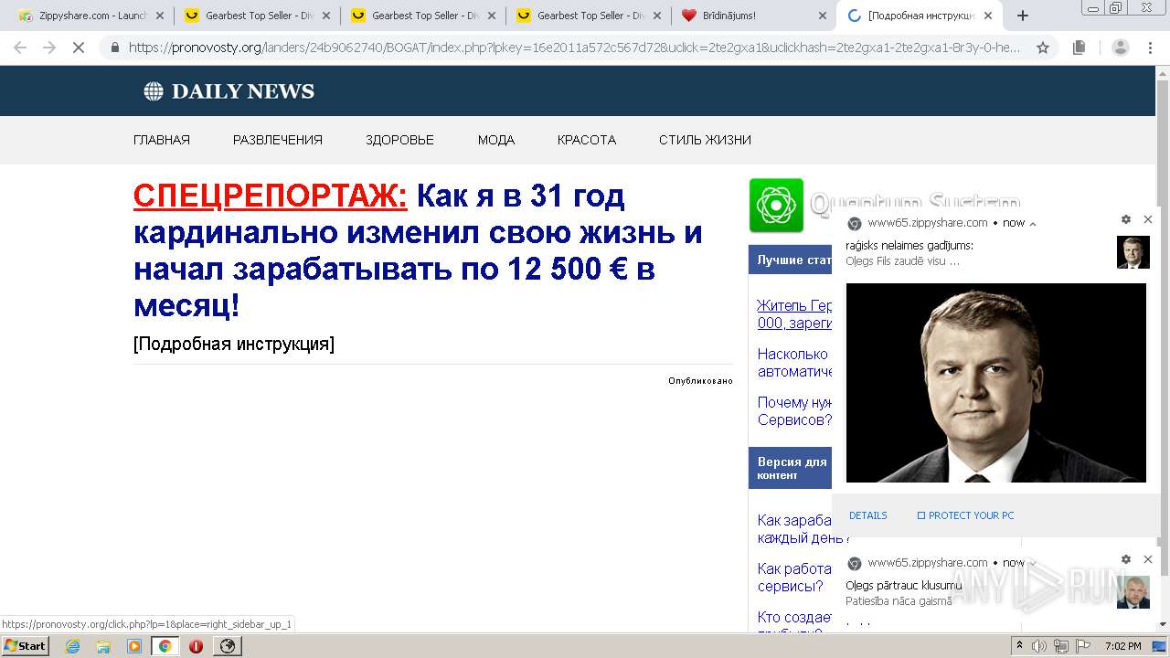This screenshot has height=658, width=1170.
Task: Click the Подробная инструкция text
Action: tap(234, 344)
